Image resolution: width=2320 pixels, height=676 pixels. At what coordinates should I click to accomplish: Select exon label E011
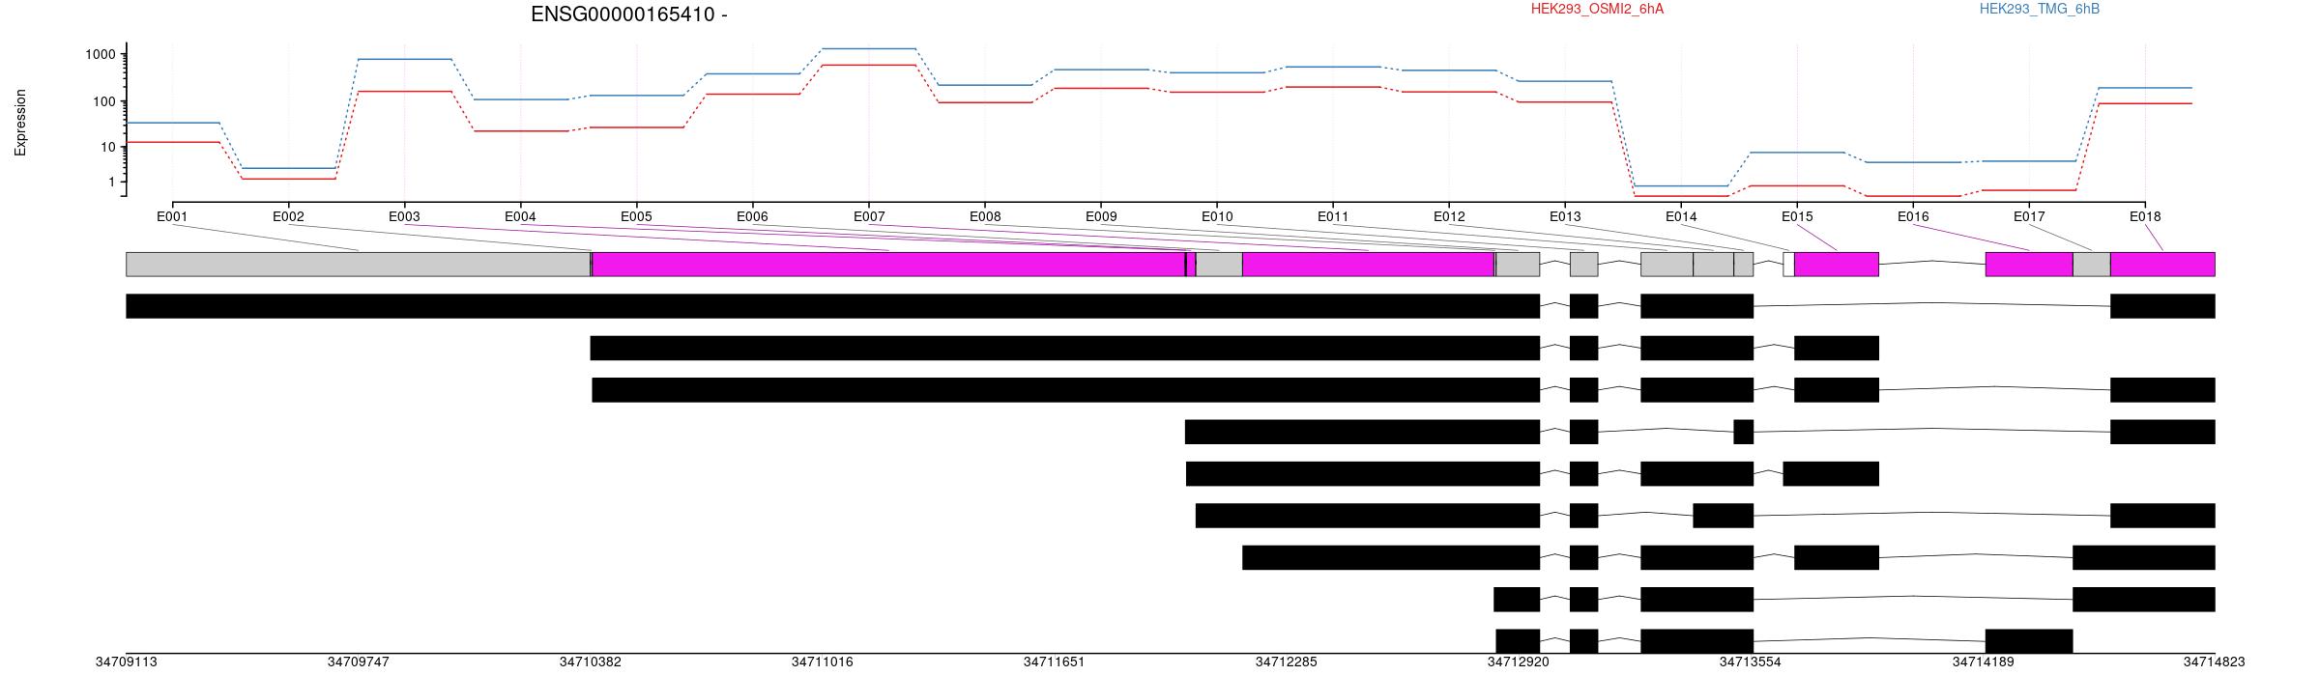point(1333,216)
